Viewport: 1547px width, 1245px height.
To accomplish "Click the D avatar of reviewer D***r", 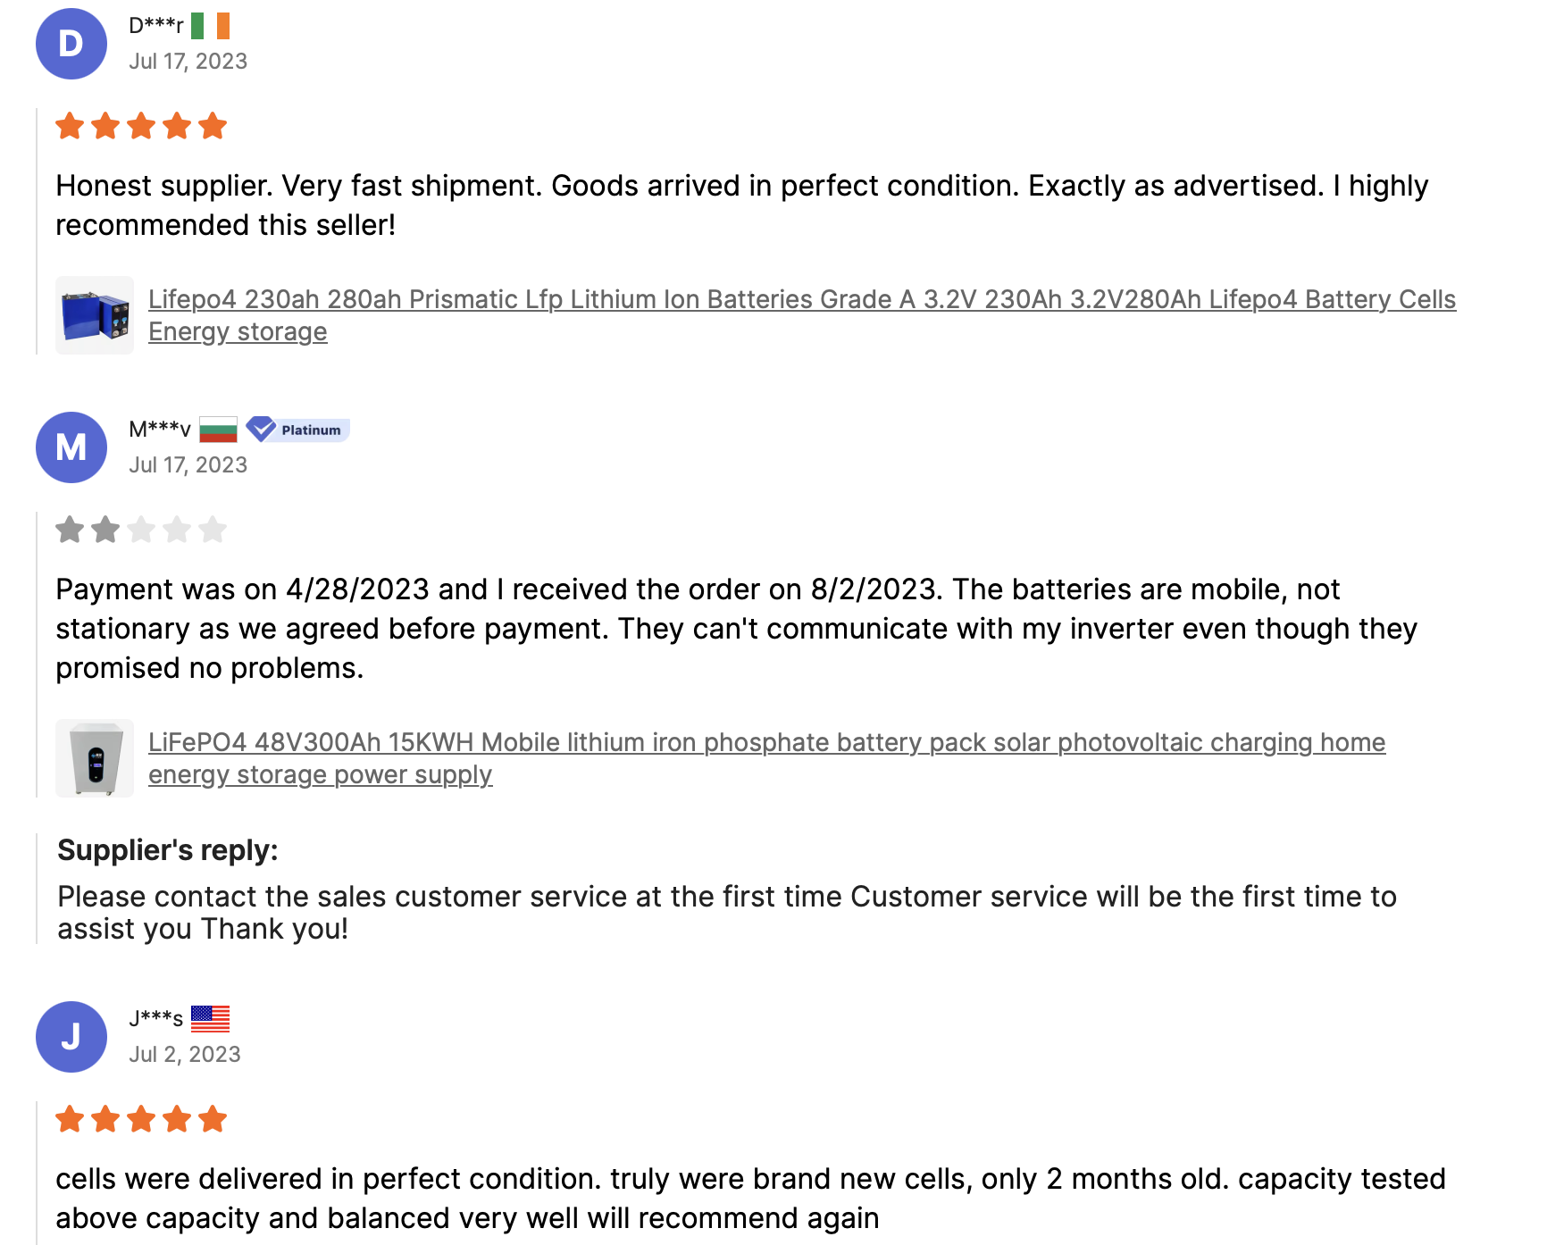I will 71,44.
